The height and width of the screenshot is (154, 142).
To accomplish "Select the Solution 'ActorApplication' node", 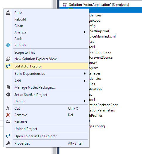I will [99, 5].
